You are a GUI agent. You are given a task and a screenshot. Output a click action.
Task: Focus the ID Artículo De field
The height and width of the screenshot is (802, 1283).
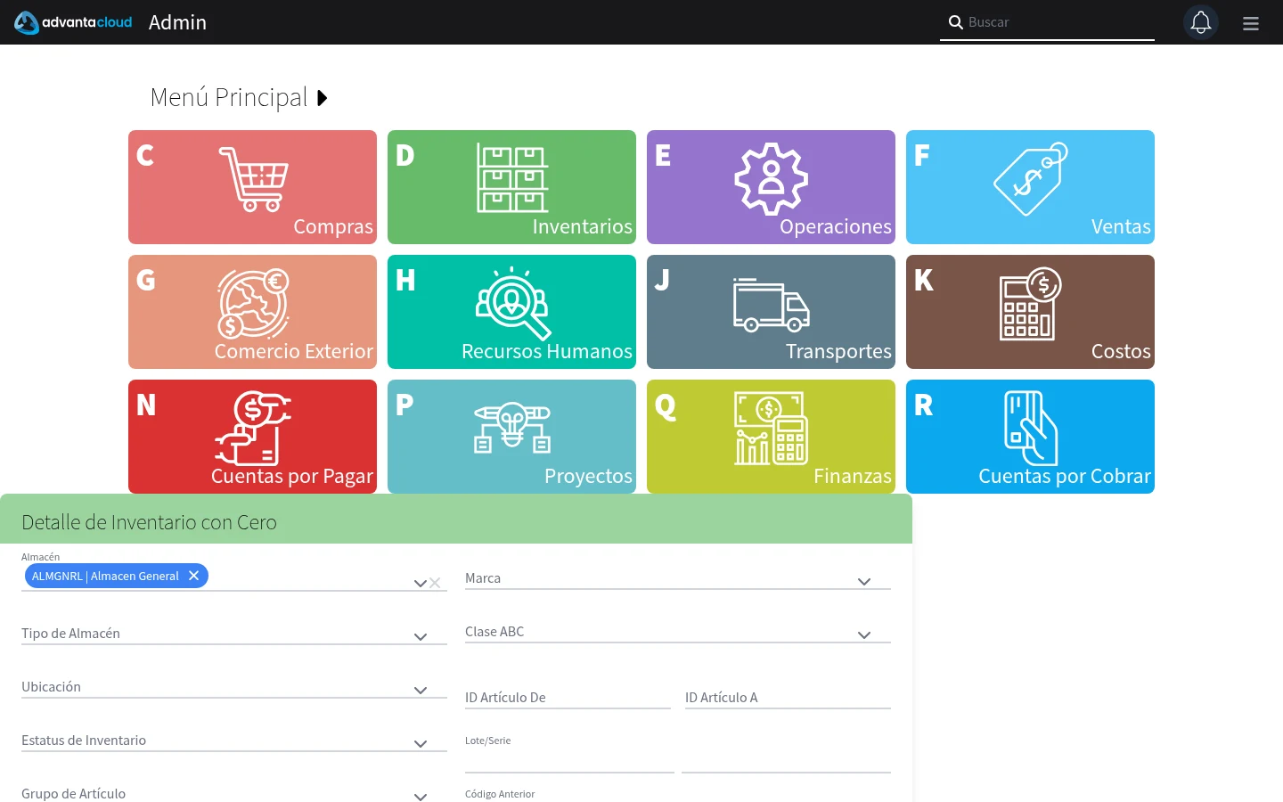pos(568,698)
